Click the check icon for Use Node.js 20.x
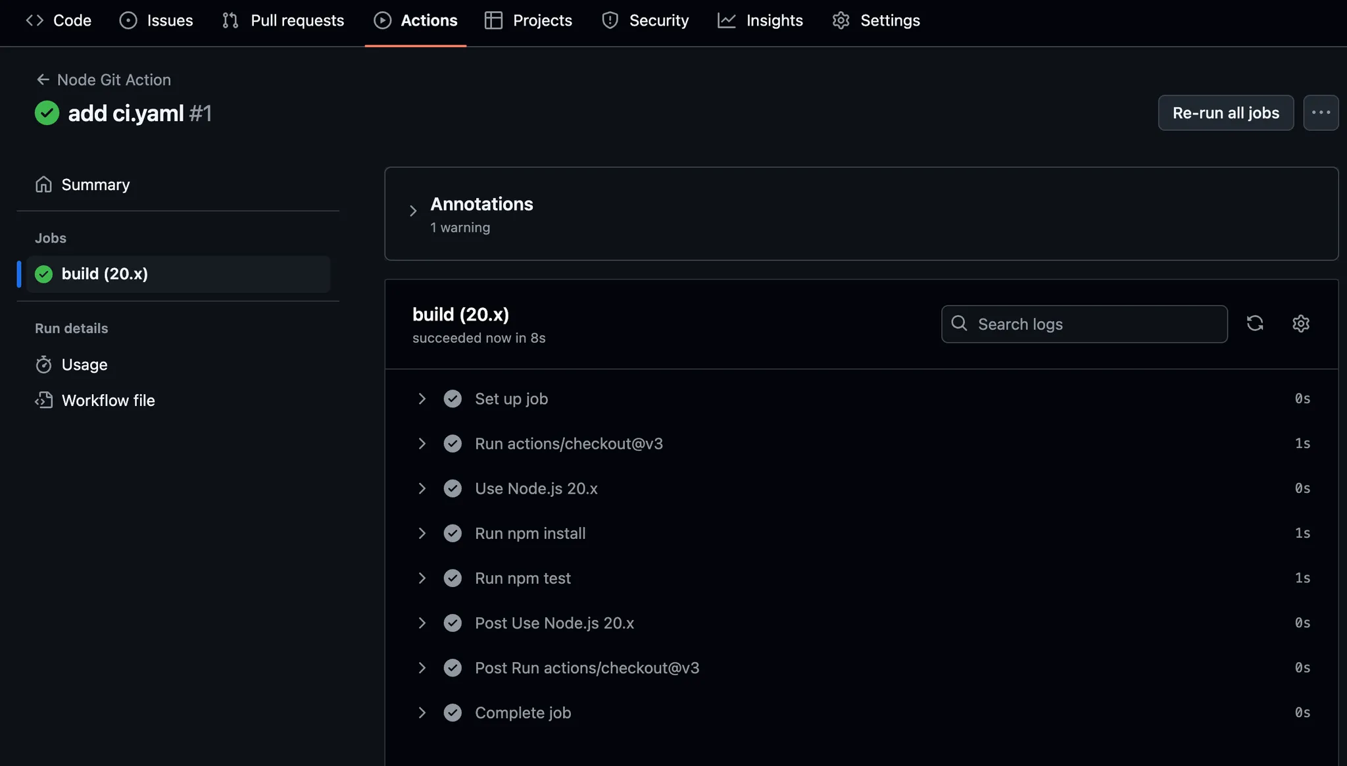The image size is (1347, 766). coord(453,488)
